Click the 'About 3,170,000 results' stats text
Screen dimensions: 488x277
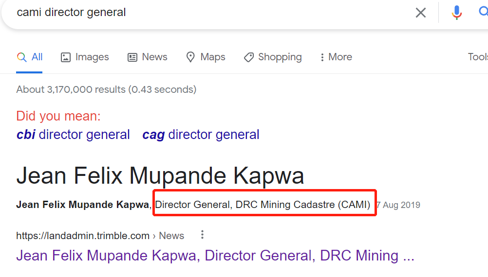tap(106, 89)
